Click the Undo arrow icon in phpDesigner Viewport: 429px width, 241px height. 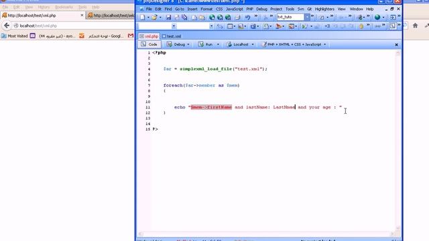pos(247,17)
